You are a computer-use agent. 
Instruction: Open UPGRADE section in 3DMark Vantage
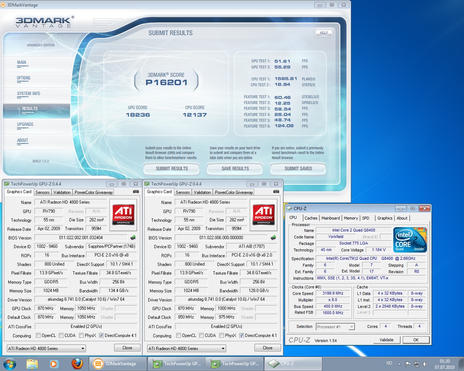[25, 124]
